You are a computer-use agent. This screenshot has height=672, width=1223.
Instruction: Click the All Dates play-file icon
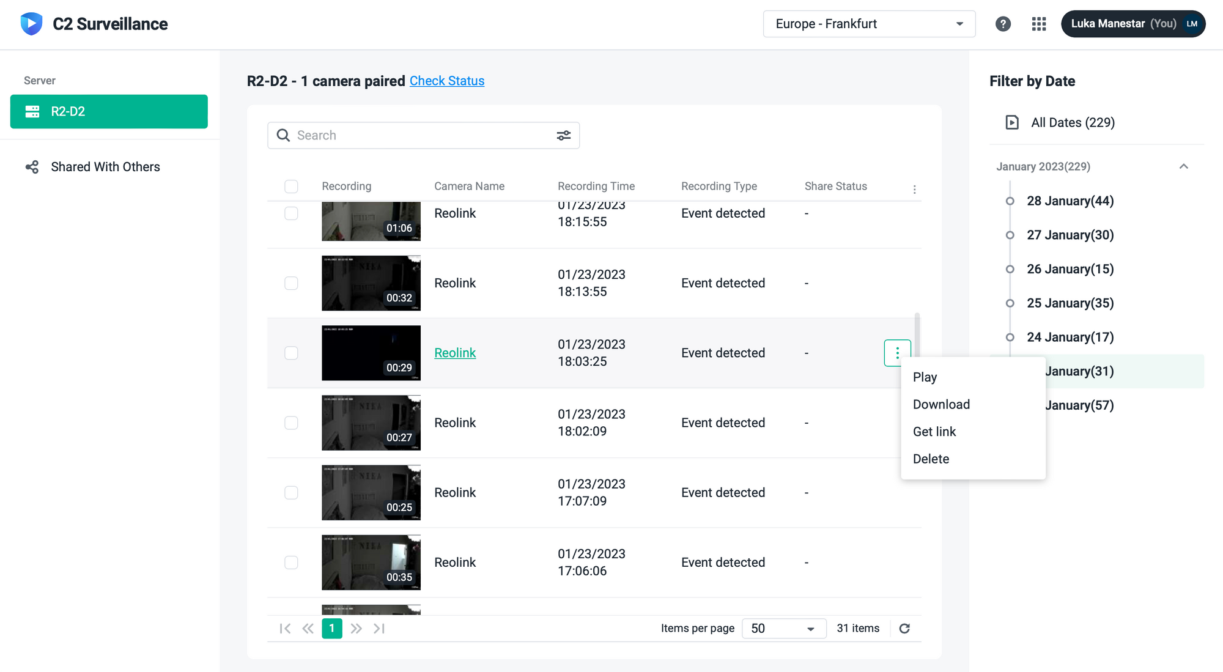tap(1012, 122)
